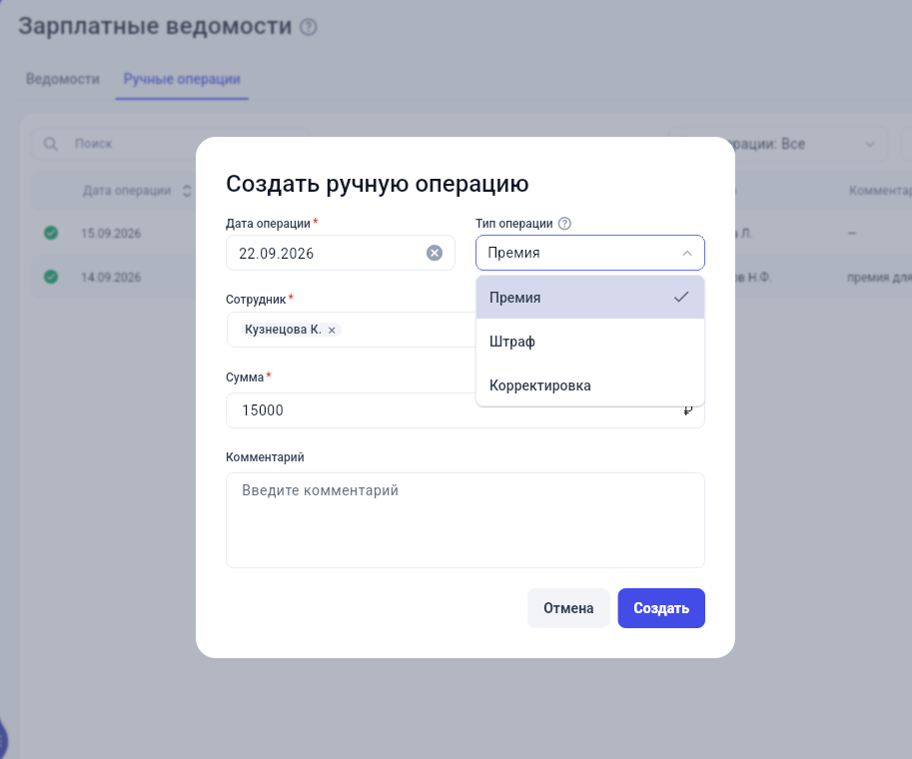
Task: Click the Создать button
Action: pos(660,608)
